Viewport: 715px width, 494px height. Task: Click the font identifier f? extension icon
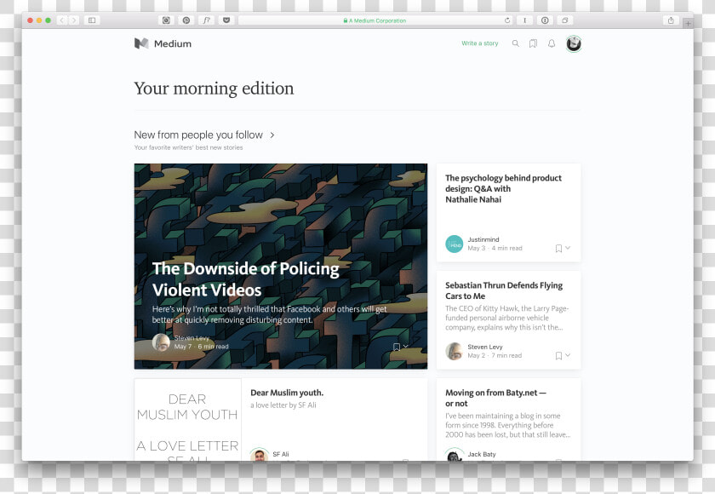(206, 20)
